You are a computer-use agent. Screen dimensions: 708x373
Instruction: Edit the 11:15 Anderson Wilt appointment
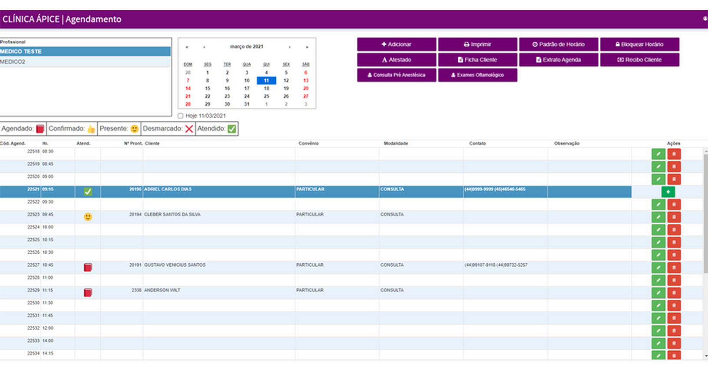point(658,293)
